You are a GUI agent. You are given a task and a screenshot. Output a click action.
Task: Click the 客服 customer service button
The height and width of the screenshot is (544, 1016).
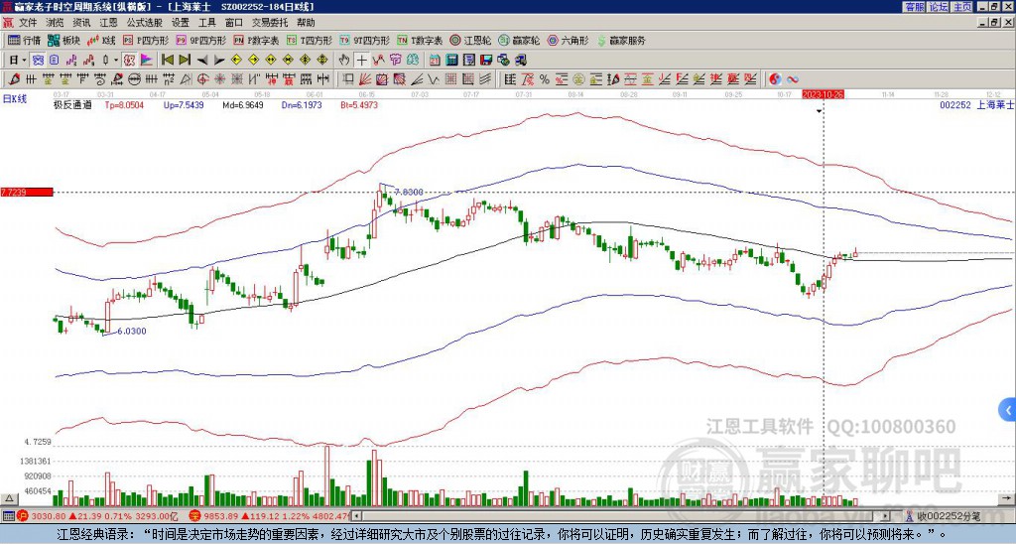coord(915,7)
